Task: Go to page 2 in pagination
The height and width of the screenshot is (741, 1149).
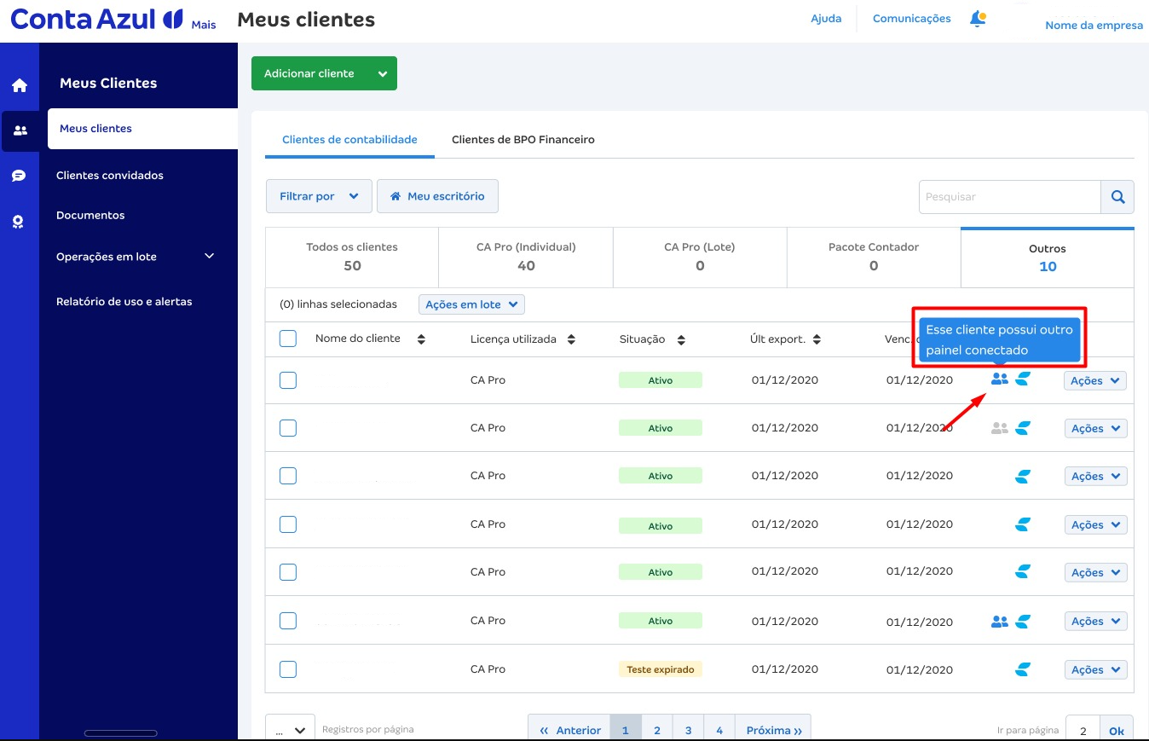Action: pyautogui.click(x=657, y=730)
